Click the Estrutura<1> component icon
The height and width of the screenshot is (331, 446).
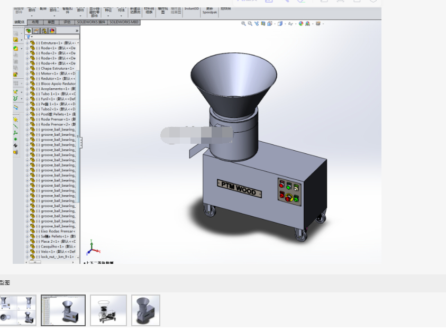33,43
